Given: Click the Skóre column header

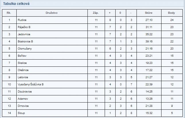Looking at the screenshot, I should (149, 13).
